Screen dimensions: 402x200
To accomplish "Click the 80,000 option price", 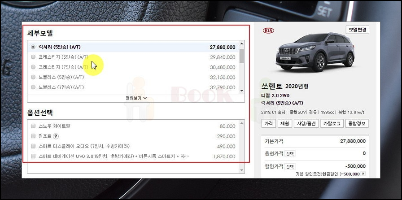I will click(227, 126).
